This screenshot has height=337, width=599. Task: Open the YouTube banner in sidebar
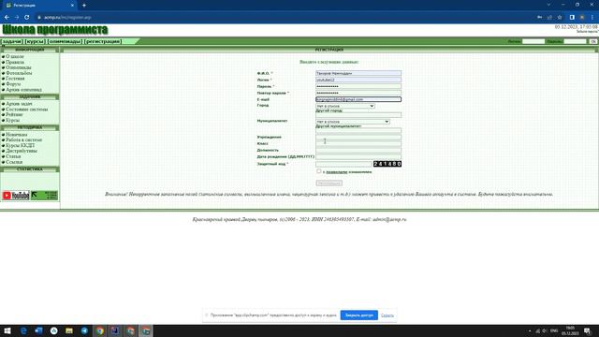pyautogui.click(x=16, y=196)
